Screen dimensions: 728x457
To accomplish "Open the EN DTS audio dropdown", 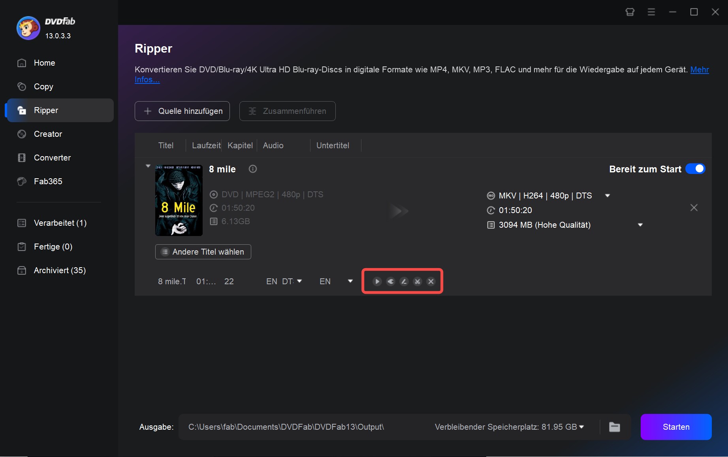I will pos(299,281).
